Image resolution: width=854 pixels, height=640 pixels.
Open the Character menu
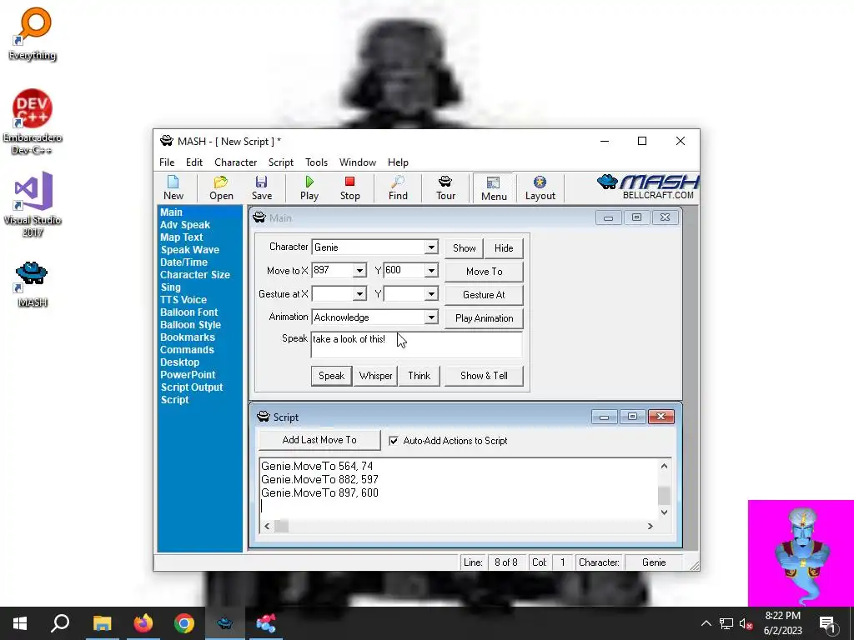point(235,162)
